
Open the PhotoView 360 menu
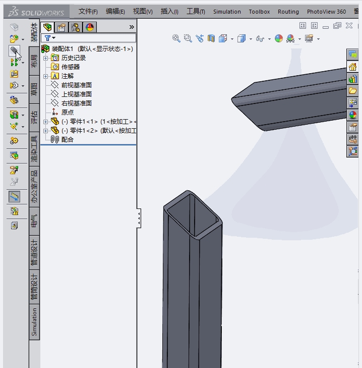pos(326,12)
